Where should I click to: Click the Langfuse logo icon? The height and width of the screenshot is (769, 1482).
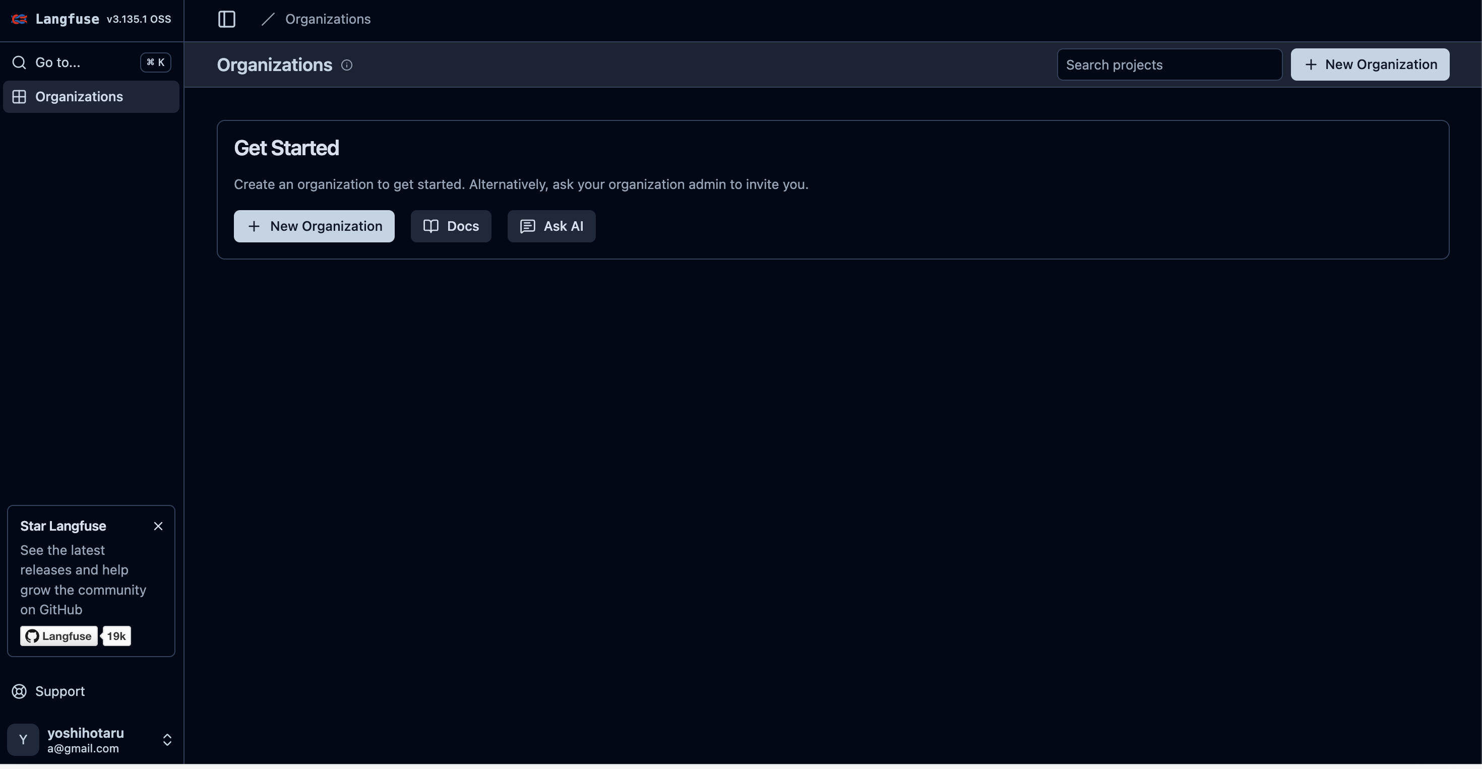click(x=19, y=19)
